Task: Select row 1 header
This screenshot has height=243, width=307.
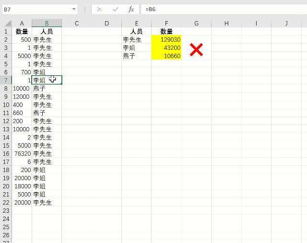Action: 6,31
